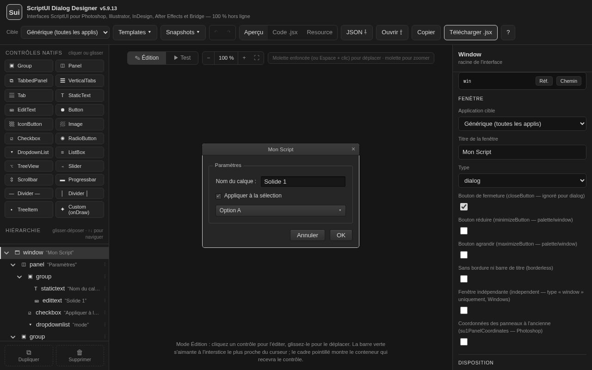Add a Custom (onDraw) control

coord(80,210)
